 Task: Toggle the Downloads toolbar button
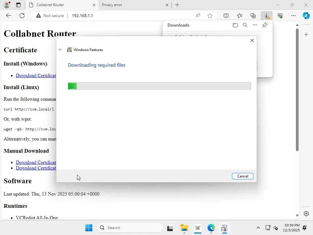(267, 16)
